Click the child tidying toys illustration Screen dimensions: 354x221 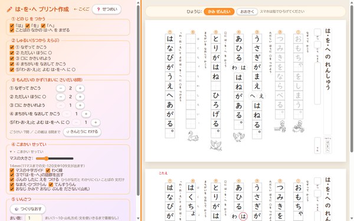pos(299,127)
